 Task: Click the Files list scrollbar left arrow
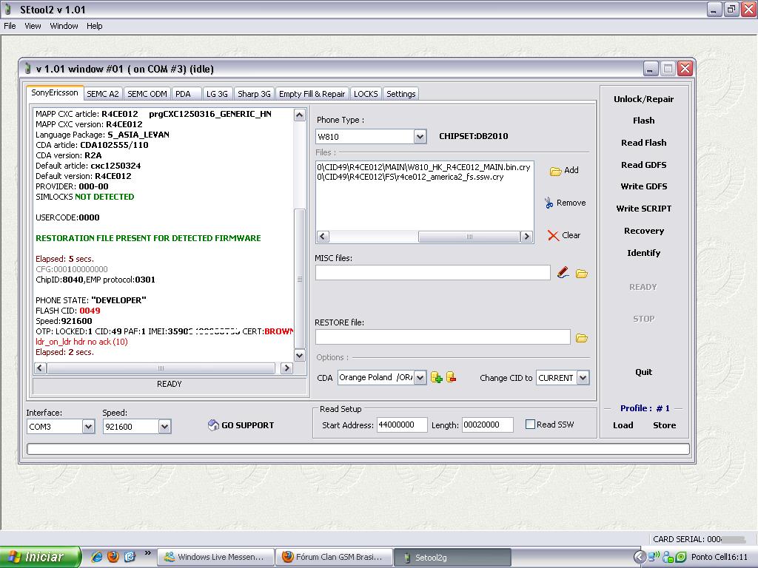coord(323,237)
